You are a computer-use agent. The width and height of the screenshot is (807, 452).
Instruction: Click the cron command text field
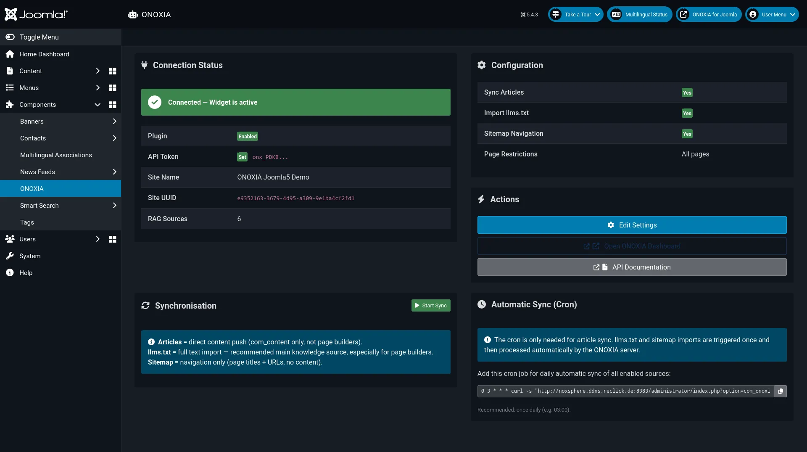(x=626, y=391)
